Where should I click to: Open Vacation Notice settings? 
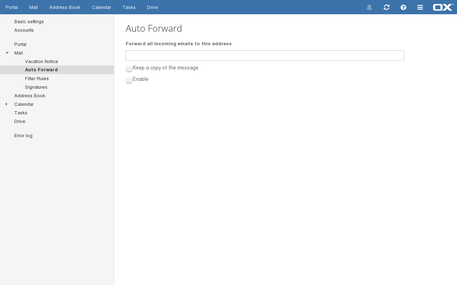pos(41,62)
